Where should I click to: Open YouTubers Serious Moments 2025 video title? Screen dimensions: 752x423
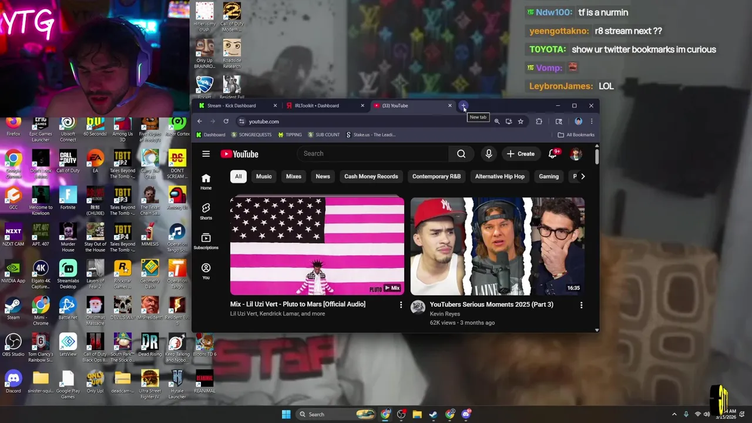coord(492,304)
